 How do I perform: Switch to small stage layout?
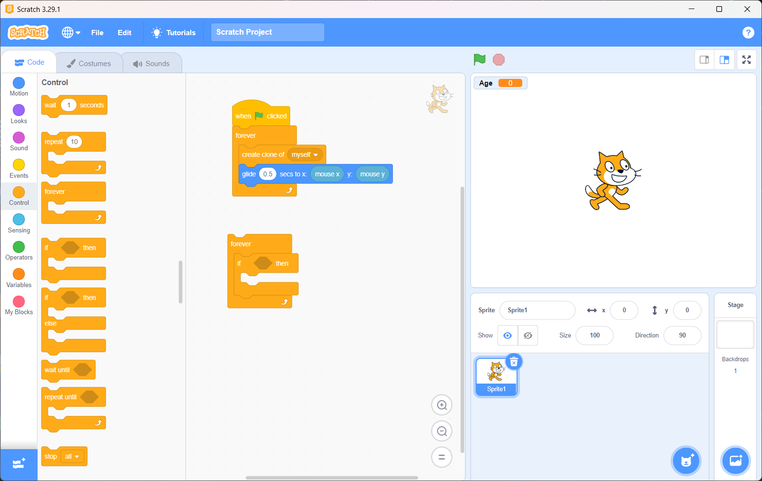[x=704, y=60]
